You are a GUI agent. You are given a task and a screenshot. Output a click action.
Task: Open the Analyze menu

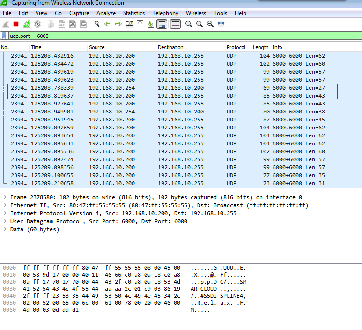point(106,13)
